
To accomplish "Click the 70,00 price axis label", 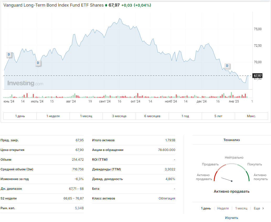I will tap(258, 62).
